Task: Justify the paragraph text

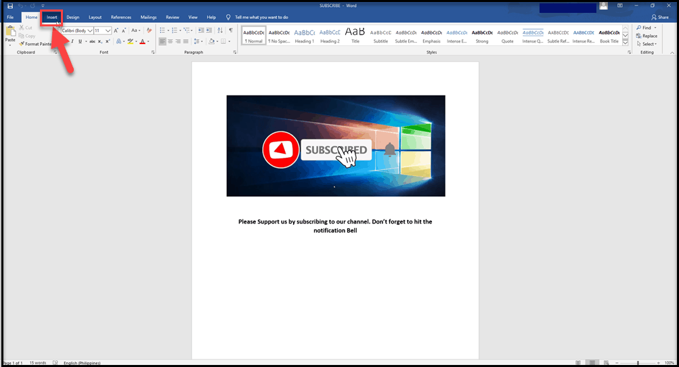Action: click(185, 41)
